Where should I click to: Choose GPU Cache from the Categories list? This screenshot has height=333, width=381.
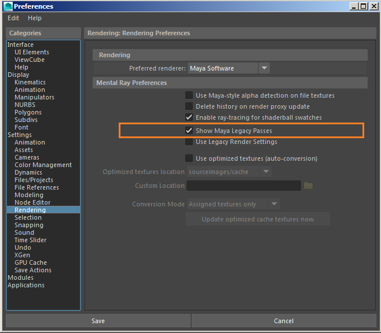[x=31, y=262]
